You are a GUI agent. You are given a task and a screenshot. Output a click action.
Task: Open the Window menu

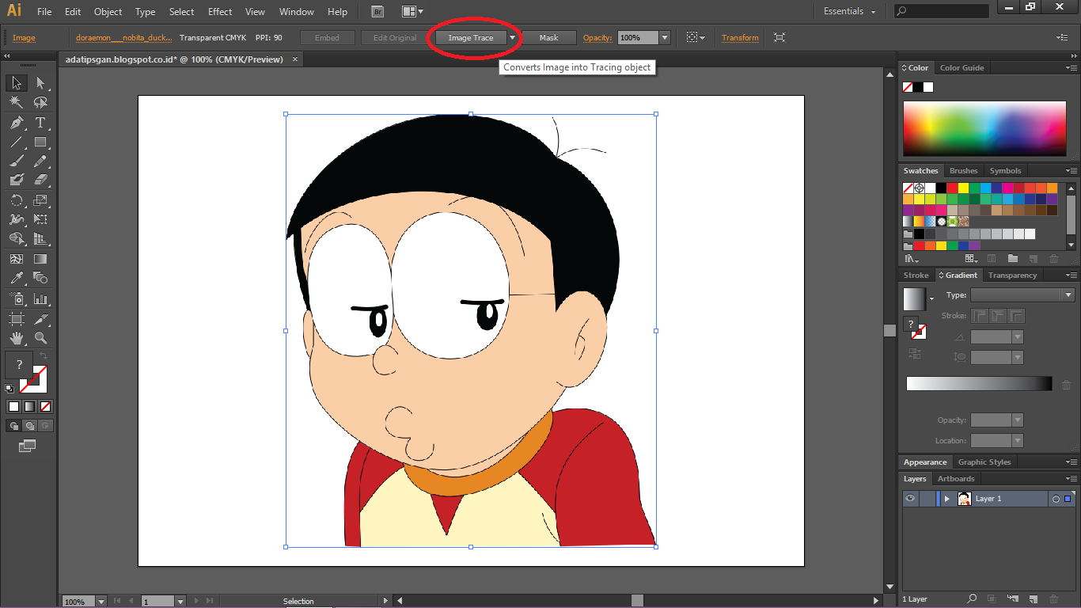coord(296,11)
